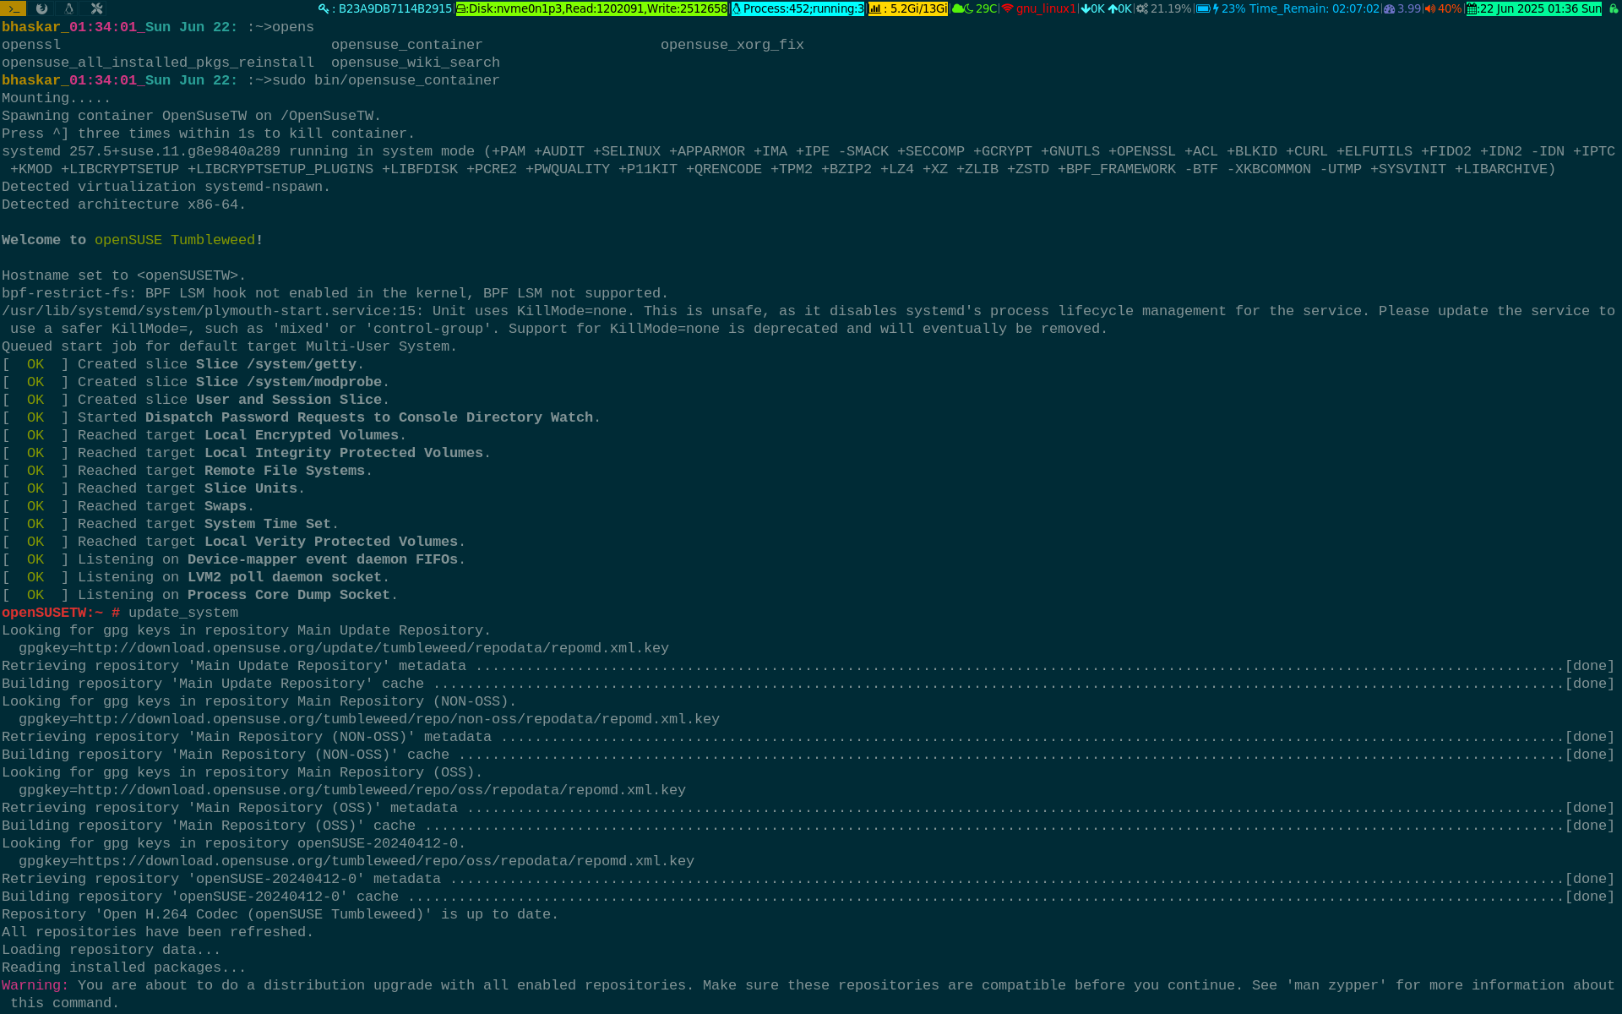Click the memory usage 5.2Gi/13Gi block
This screenshot has width=1622, height=1014.
(908, 8)
